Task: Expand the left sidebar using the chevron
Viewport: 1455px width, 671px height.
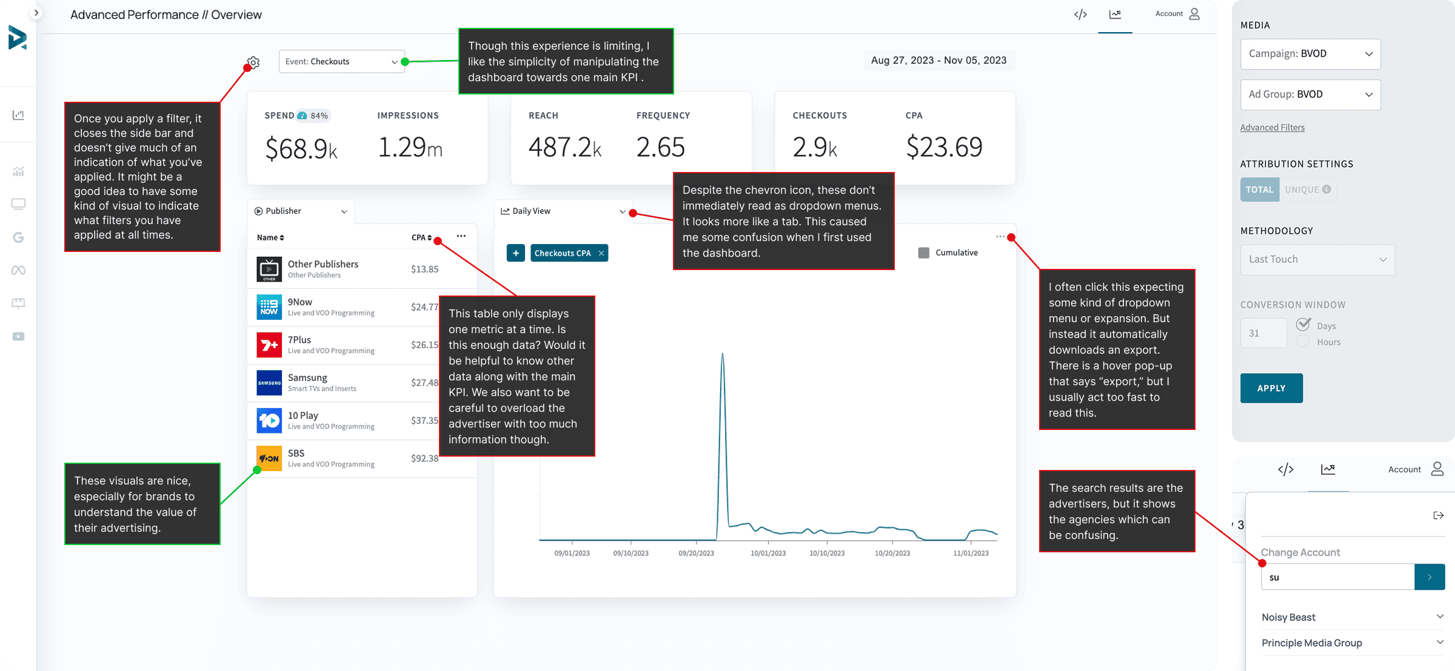Action: point(36,13)
